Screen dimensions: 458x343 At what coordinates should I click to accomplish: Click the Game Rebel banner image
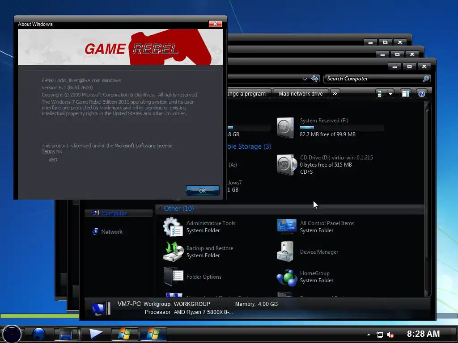[120, 46]
